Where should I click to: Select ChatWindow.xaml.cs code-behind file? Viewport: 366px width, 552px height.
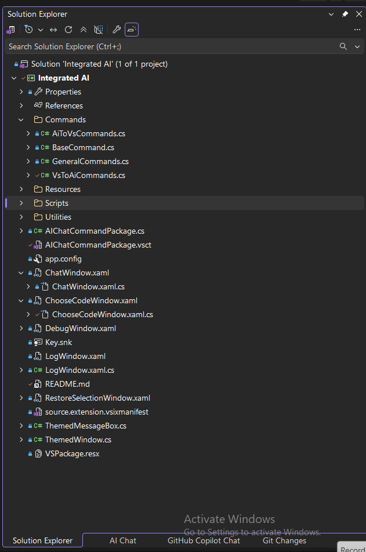coord(88,286)
